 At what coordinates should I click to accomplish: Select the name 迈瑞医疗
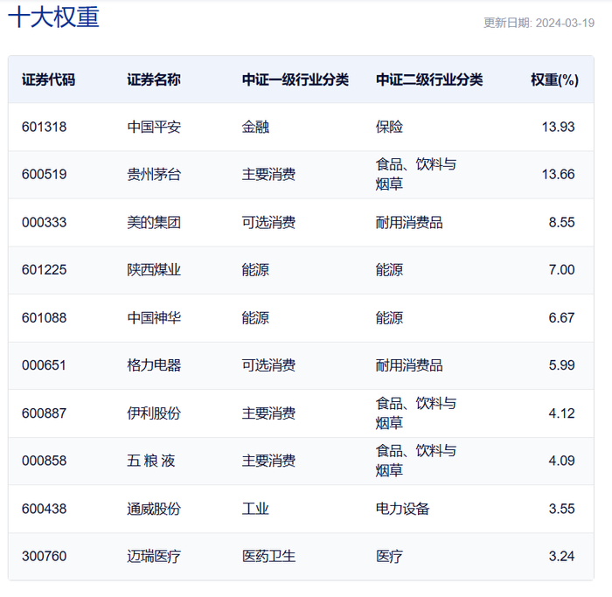coord(154,556)
